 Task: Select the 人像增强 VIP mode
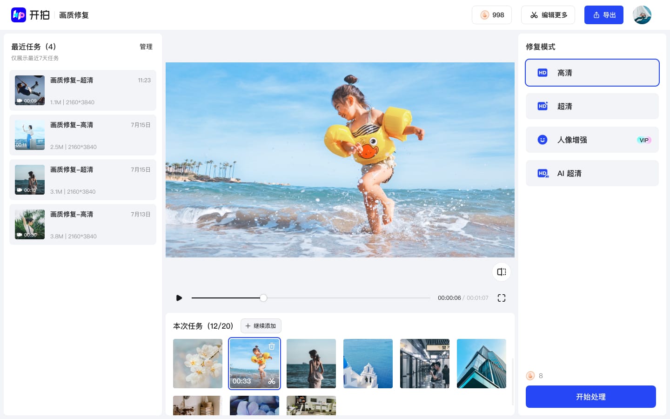(592, 140)
